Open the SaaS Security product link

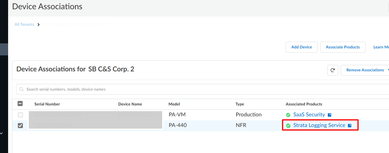pos(309,115)
